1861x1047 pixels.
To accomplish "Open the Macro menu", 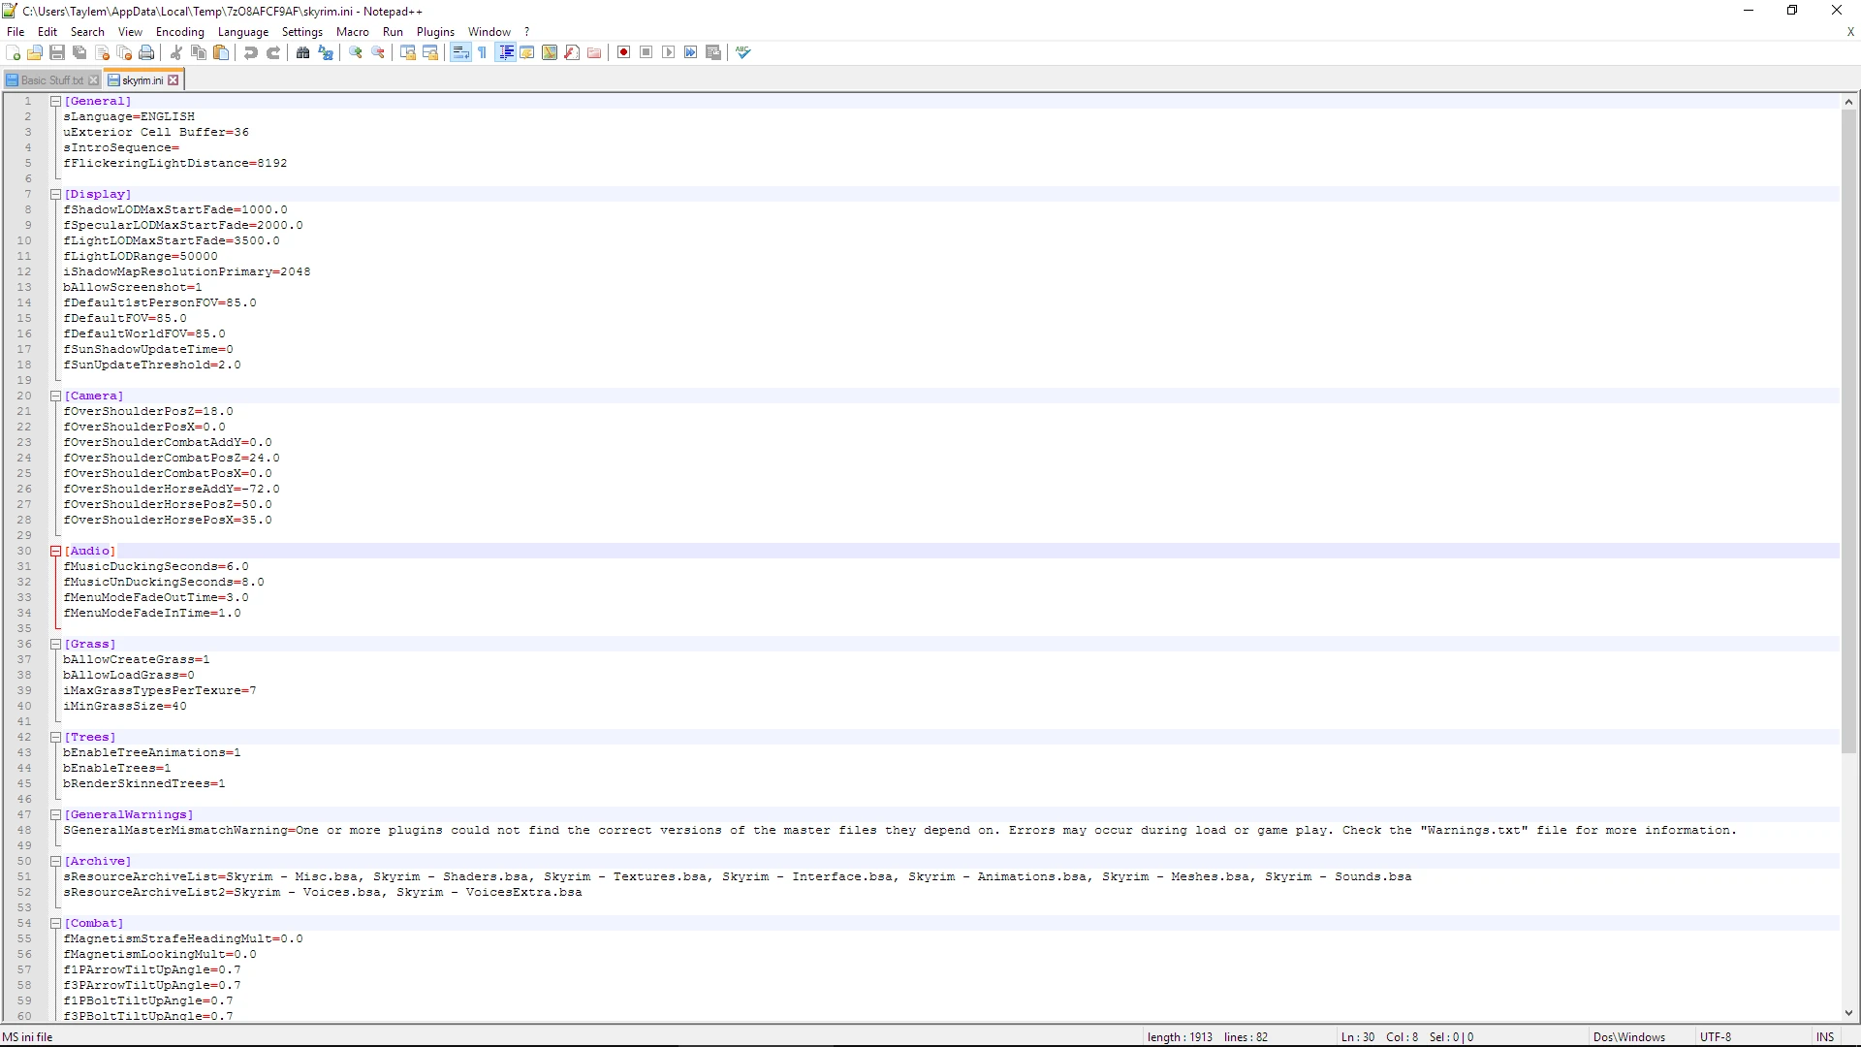I will (x=352, y=31).
